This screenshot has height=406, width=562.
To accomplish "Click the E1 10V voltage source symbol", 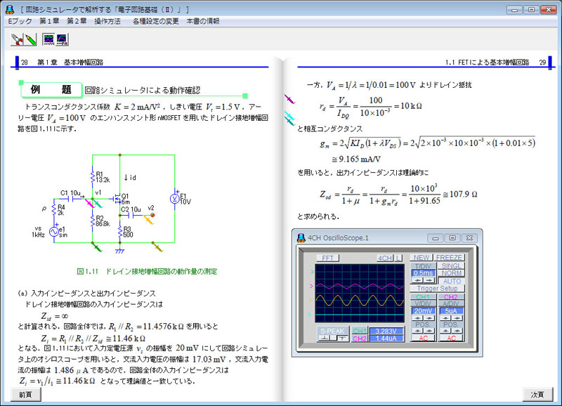I will click(174, 199).
